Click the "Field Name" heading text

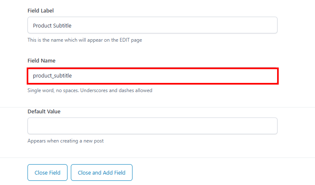pos(41,61)
